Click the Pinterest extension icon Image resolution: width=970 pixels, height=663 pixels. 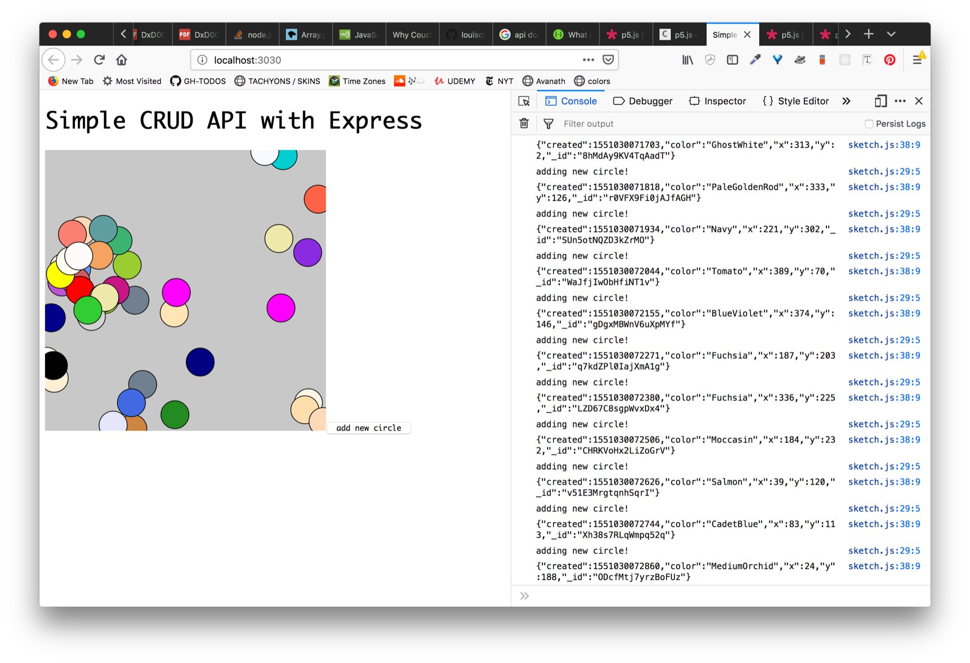[x=890, y=60]
